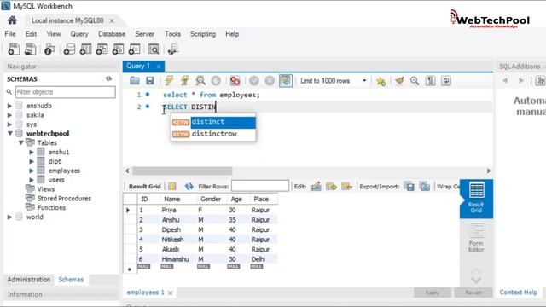Expand the sakila schema
The width and height of the screenshot is (546, 307).
coord(9,115)
